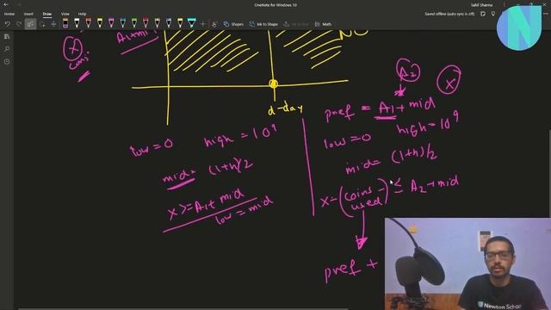Click the horizontal scrollbar at bottom
Screen dimensions: 551x310
[x=183, y=309]
